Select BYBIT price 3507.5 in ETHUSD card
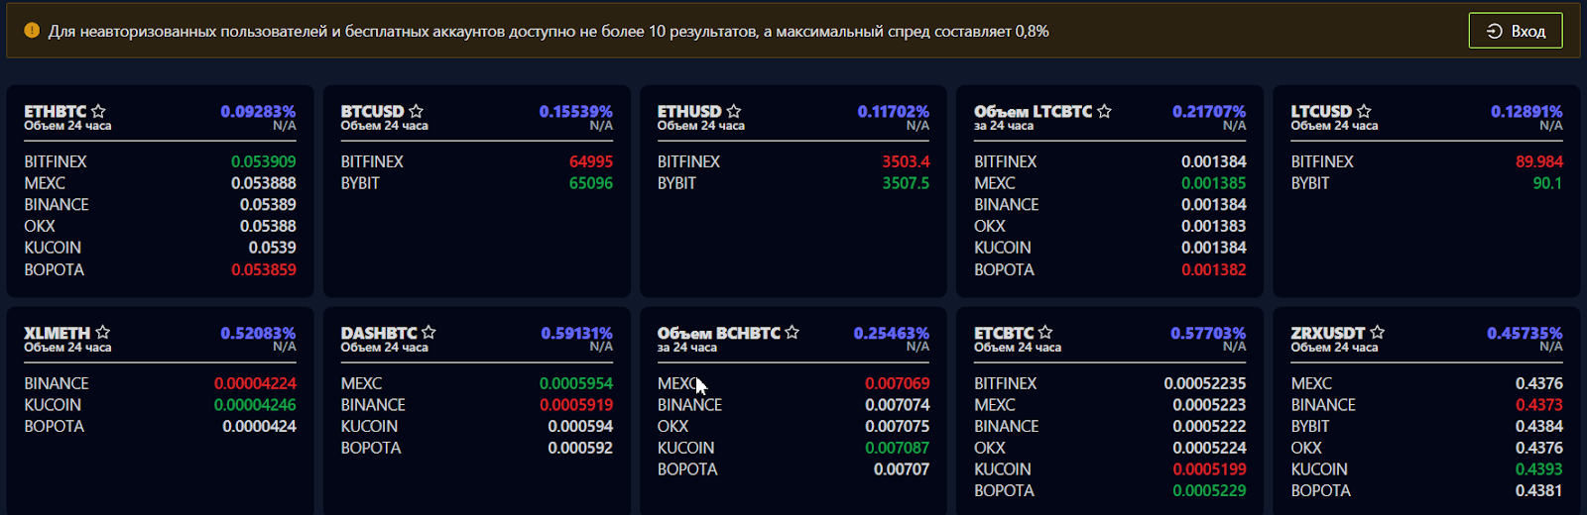 click(906, 183)
